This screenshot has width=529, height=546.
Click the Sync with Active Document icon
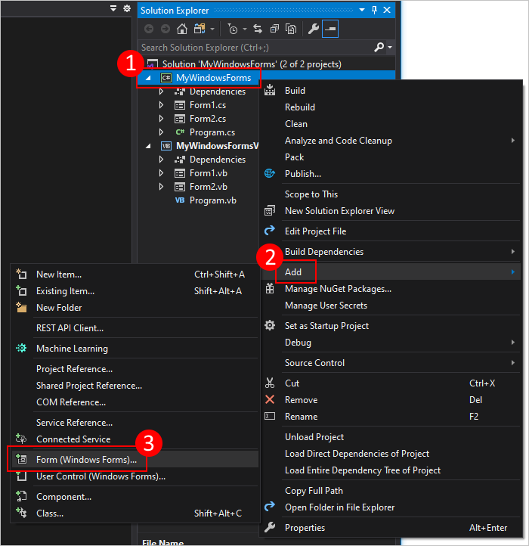[258, 29]
